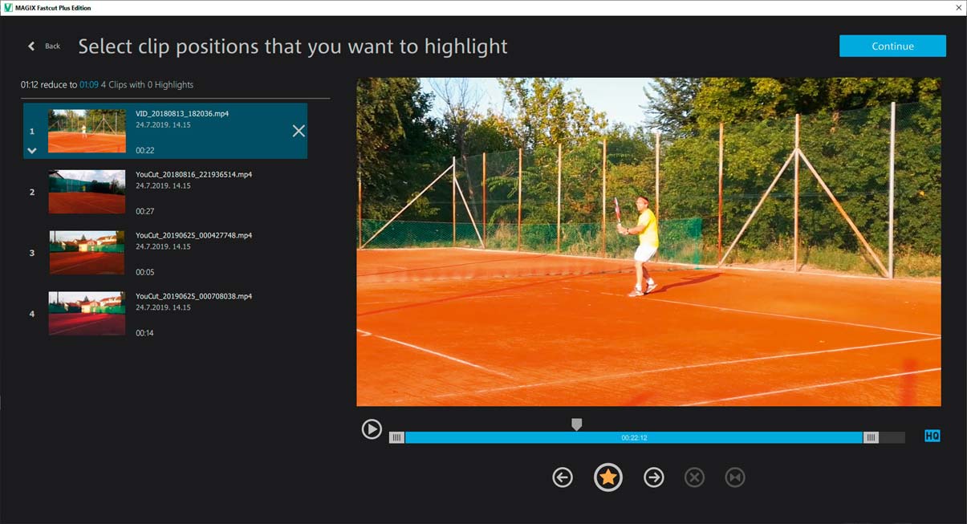This screenshot has width=967, height=524.
Task: Click the 00:14 duration of clip 4
Action: coord(145,333)
